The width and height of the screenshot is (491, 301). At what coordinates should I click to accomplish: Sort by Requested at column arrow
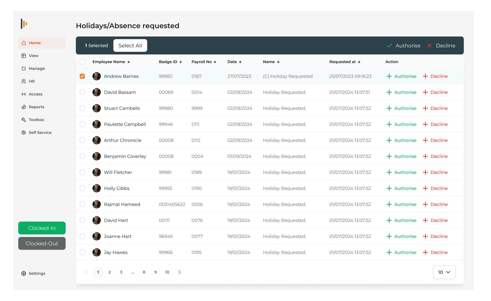[359, 62]
